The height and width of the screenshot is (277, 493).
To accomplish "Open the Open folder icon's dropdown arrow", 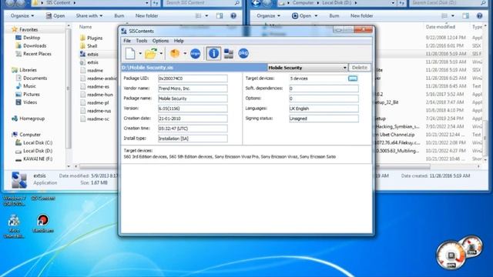I will [x=161, y=53].
